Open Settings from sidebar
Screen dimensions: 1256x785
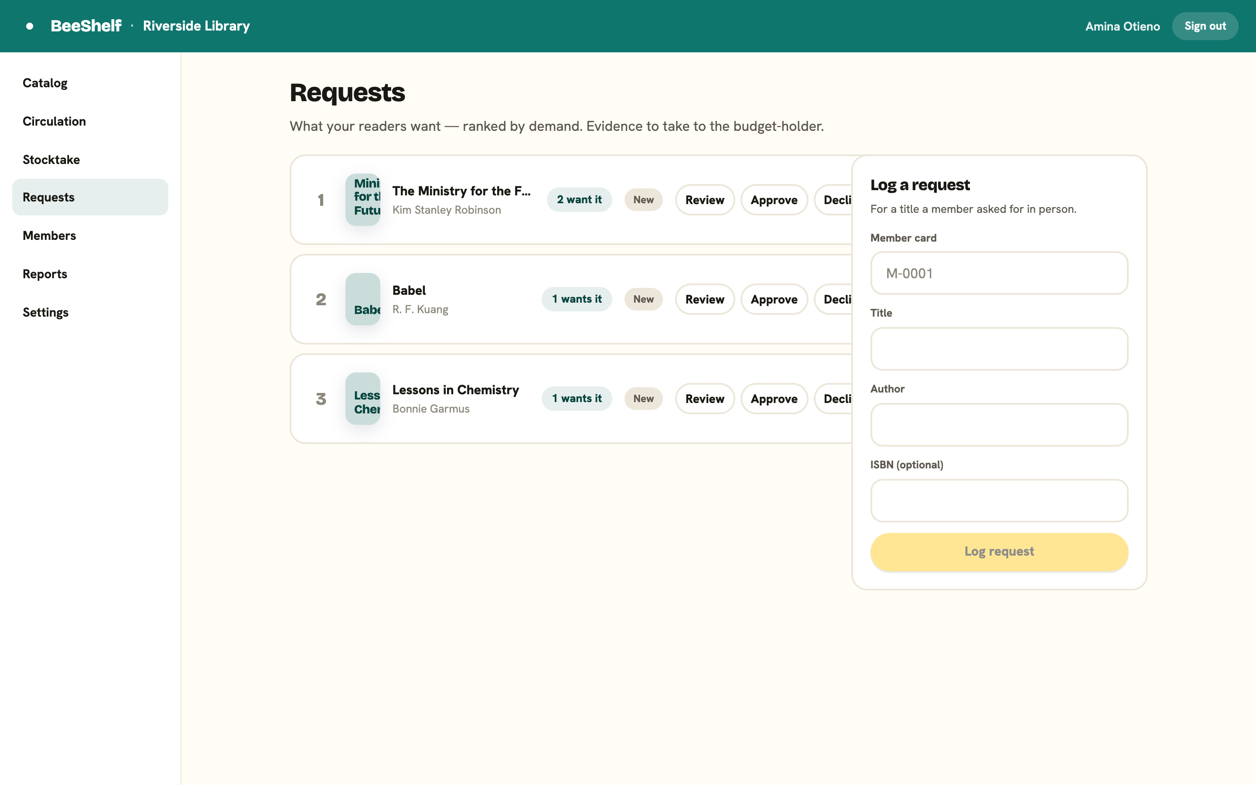[90, 313]
